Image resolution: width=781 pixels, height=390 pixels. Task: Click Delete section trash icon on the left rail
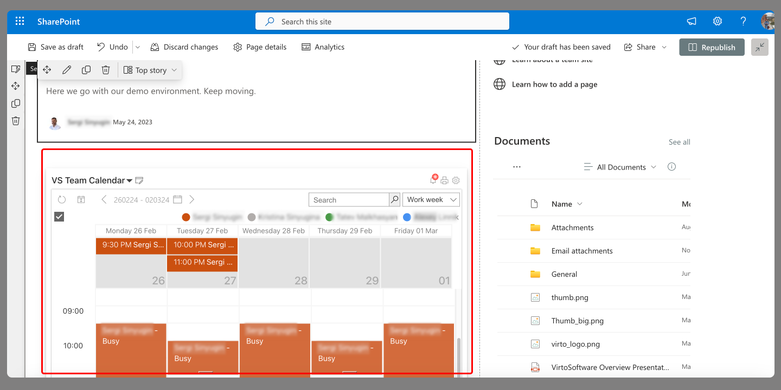pos(16,121)
